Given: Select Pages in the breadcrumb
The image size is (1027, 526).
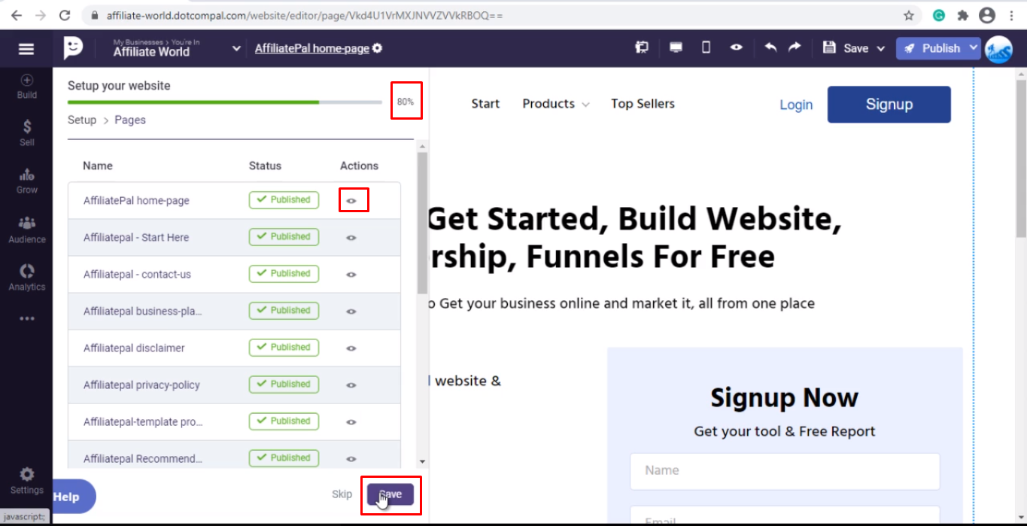Looking at the screenshot, I should click(x=130, y=120).
